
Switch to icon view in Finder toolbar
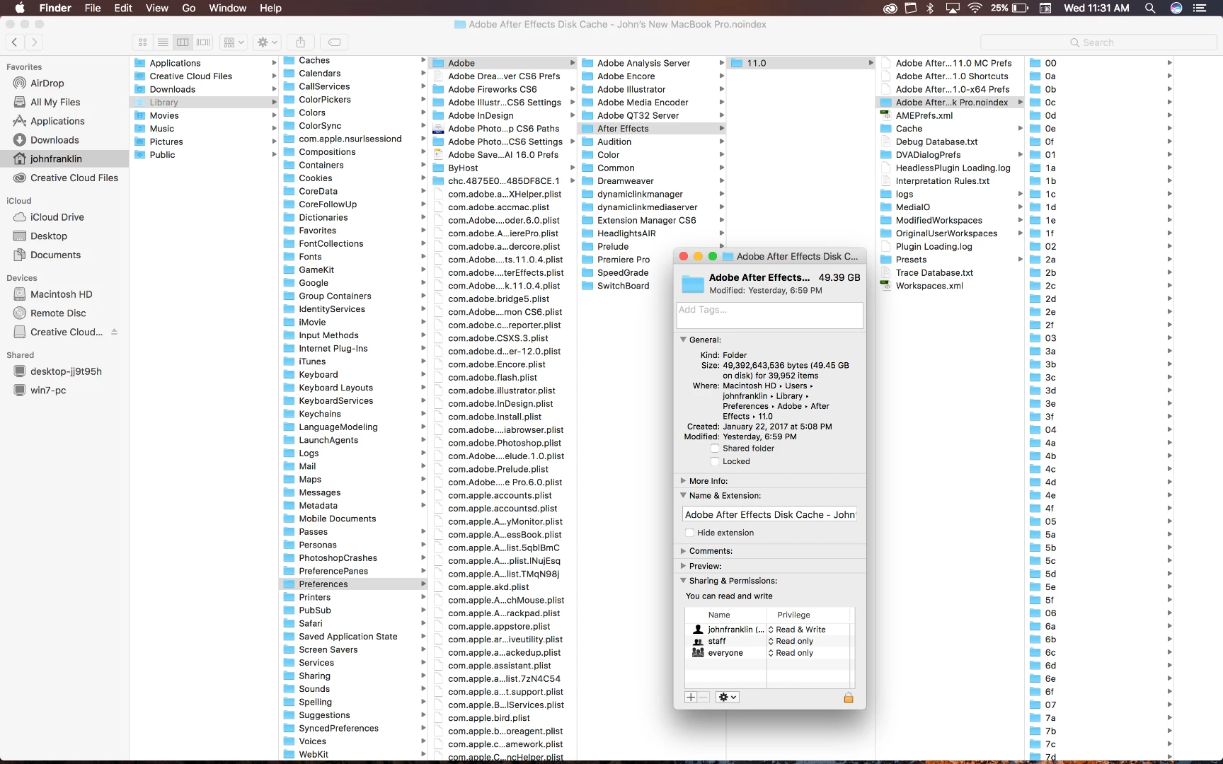tap(143, 42)
